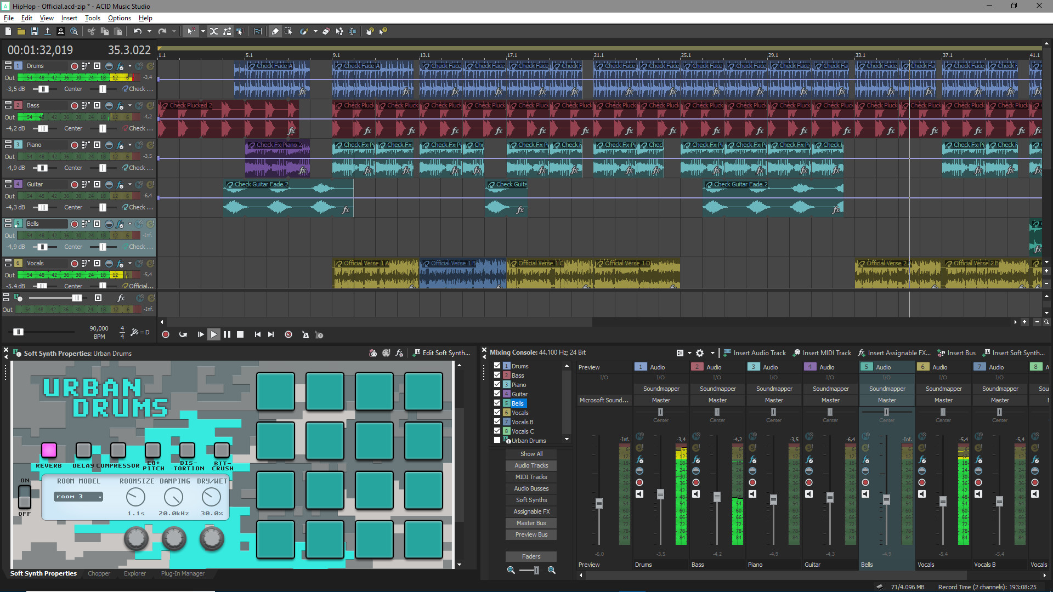Select the Draw tool in the toolbar
This screenshot has height=592, width=1053.
pos(275,31)
